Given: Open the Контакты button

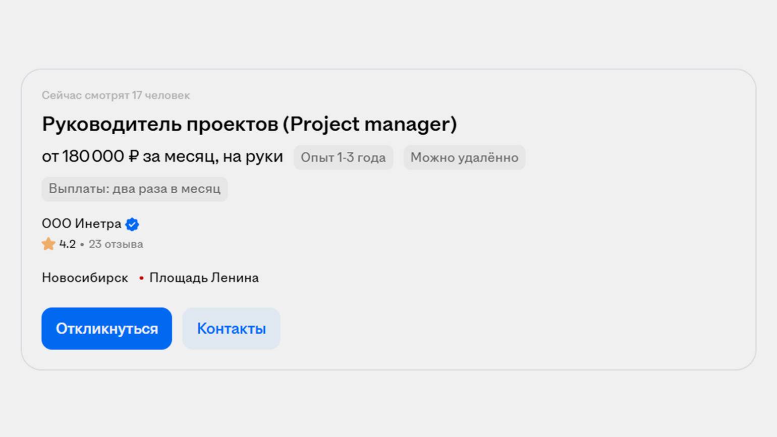Looking at the screenshot, I should [231, 329].
